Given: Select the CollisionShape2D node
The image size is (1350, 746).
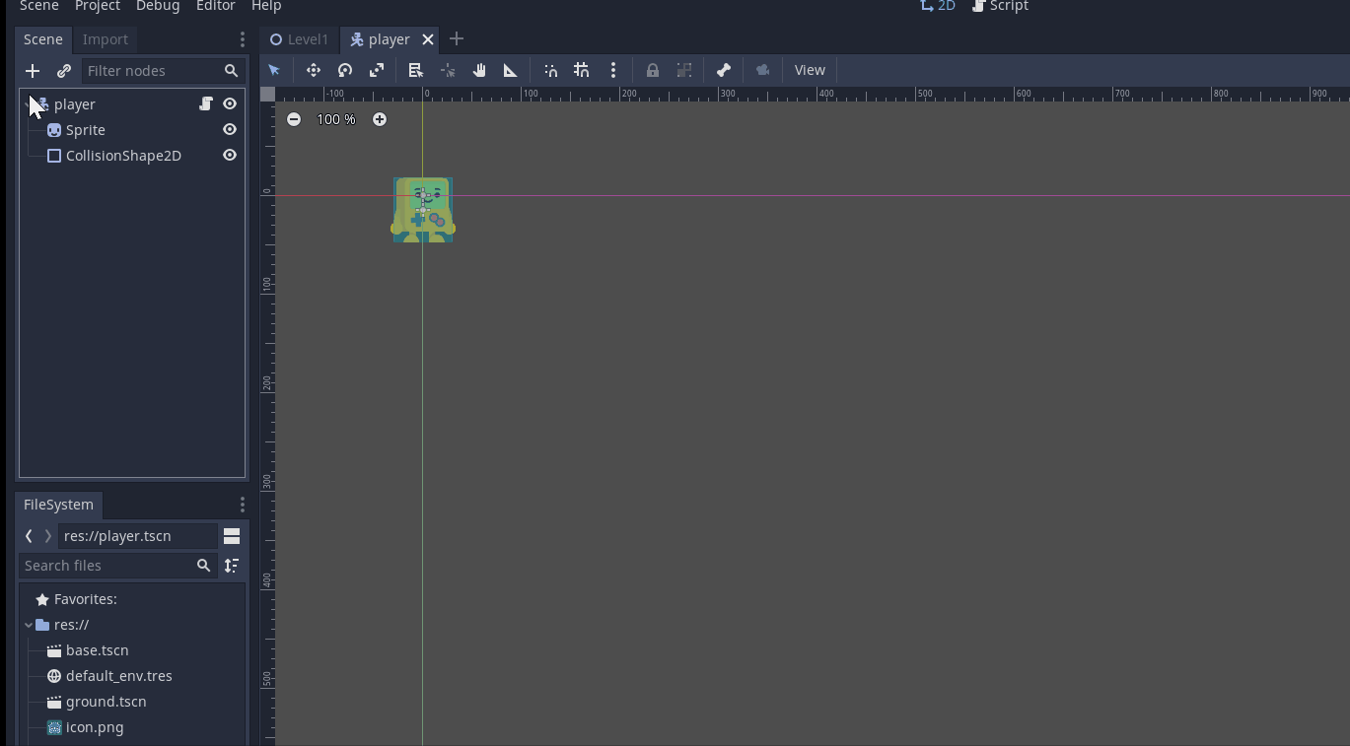Looking at the screenshot, I should (x=123, y=156).
